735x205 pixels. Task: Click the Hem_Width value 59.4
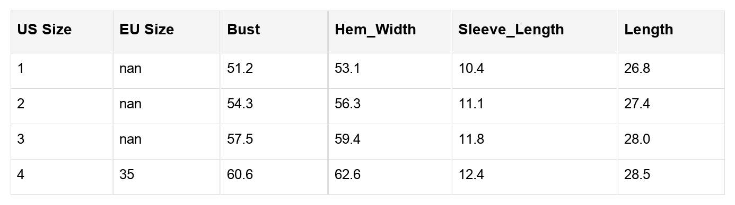(347, 139)
